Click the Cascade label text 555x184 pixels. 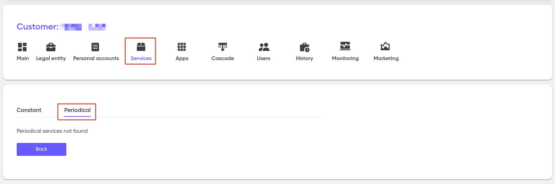coord(223,58)
